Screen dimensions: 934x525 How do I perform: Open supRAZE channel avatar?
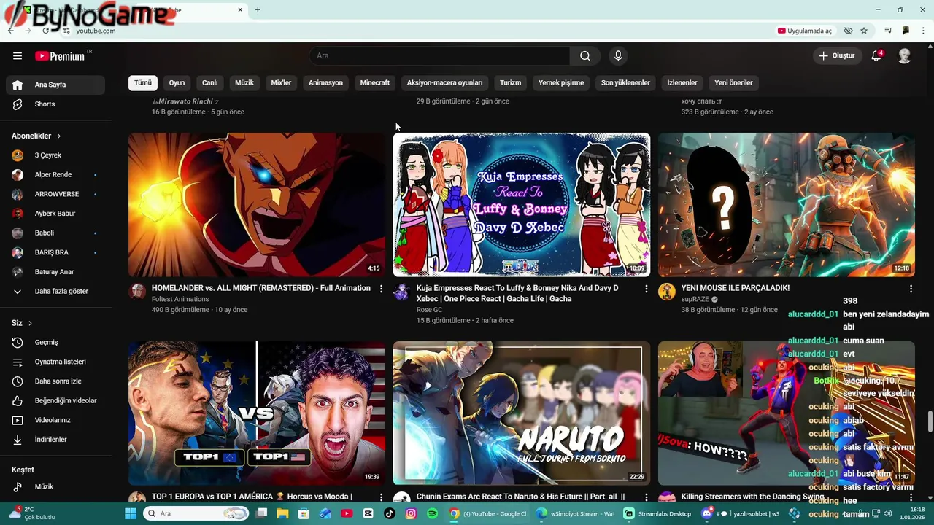coord(666,292)
